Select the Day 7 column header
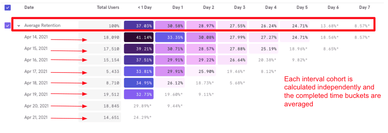The image size is (388, 133). pos(364,7)
